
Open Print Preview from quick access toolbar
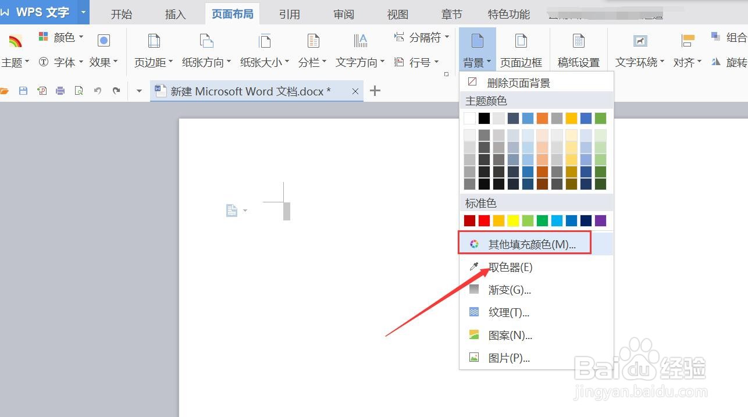79,91
